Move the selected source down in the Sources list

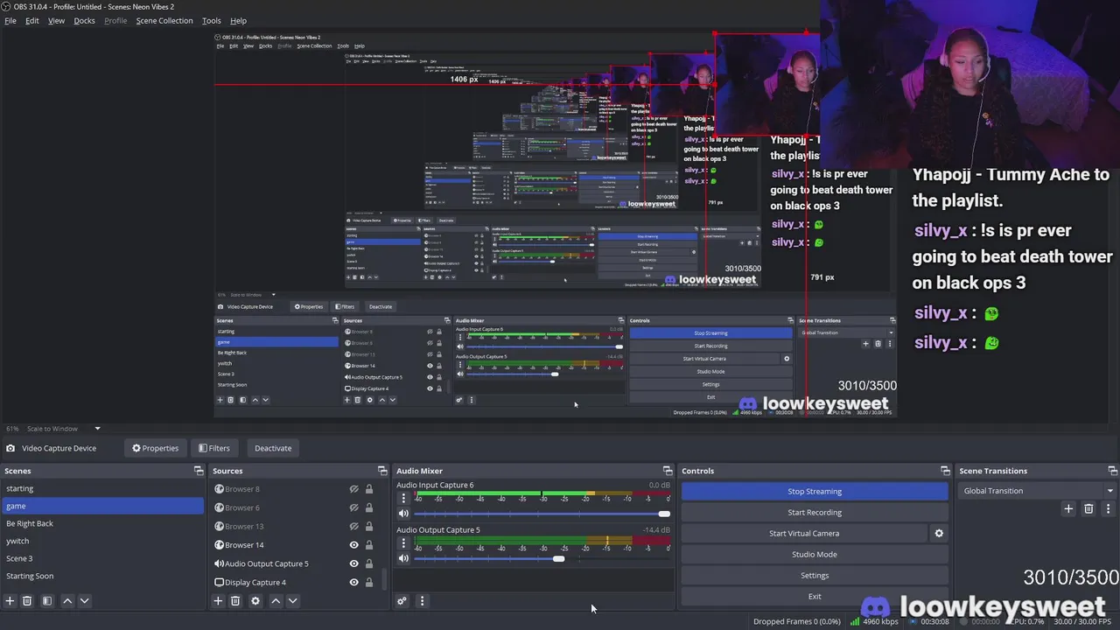tap(292, 601)
